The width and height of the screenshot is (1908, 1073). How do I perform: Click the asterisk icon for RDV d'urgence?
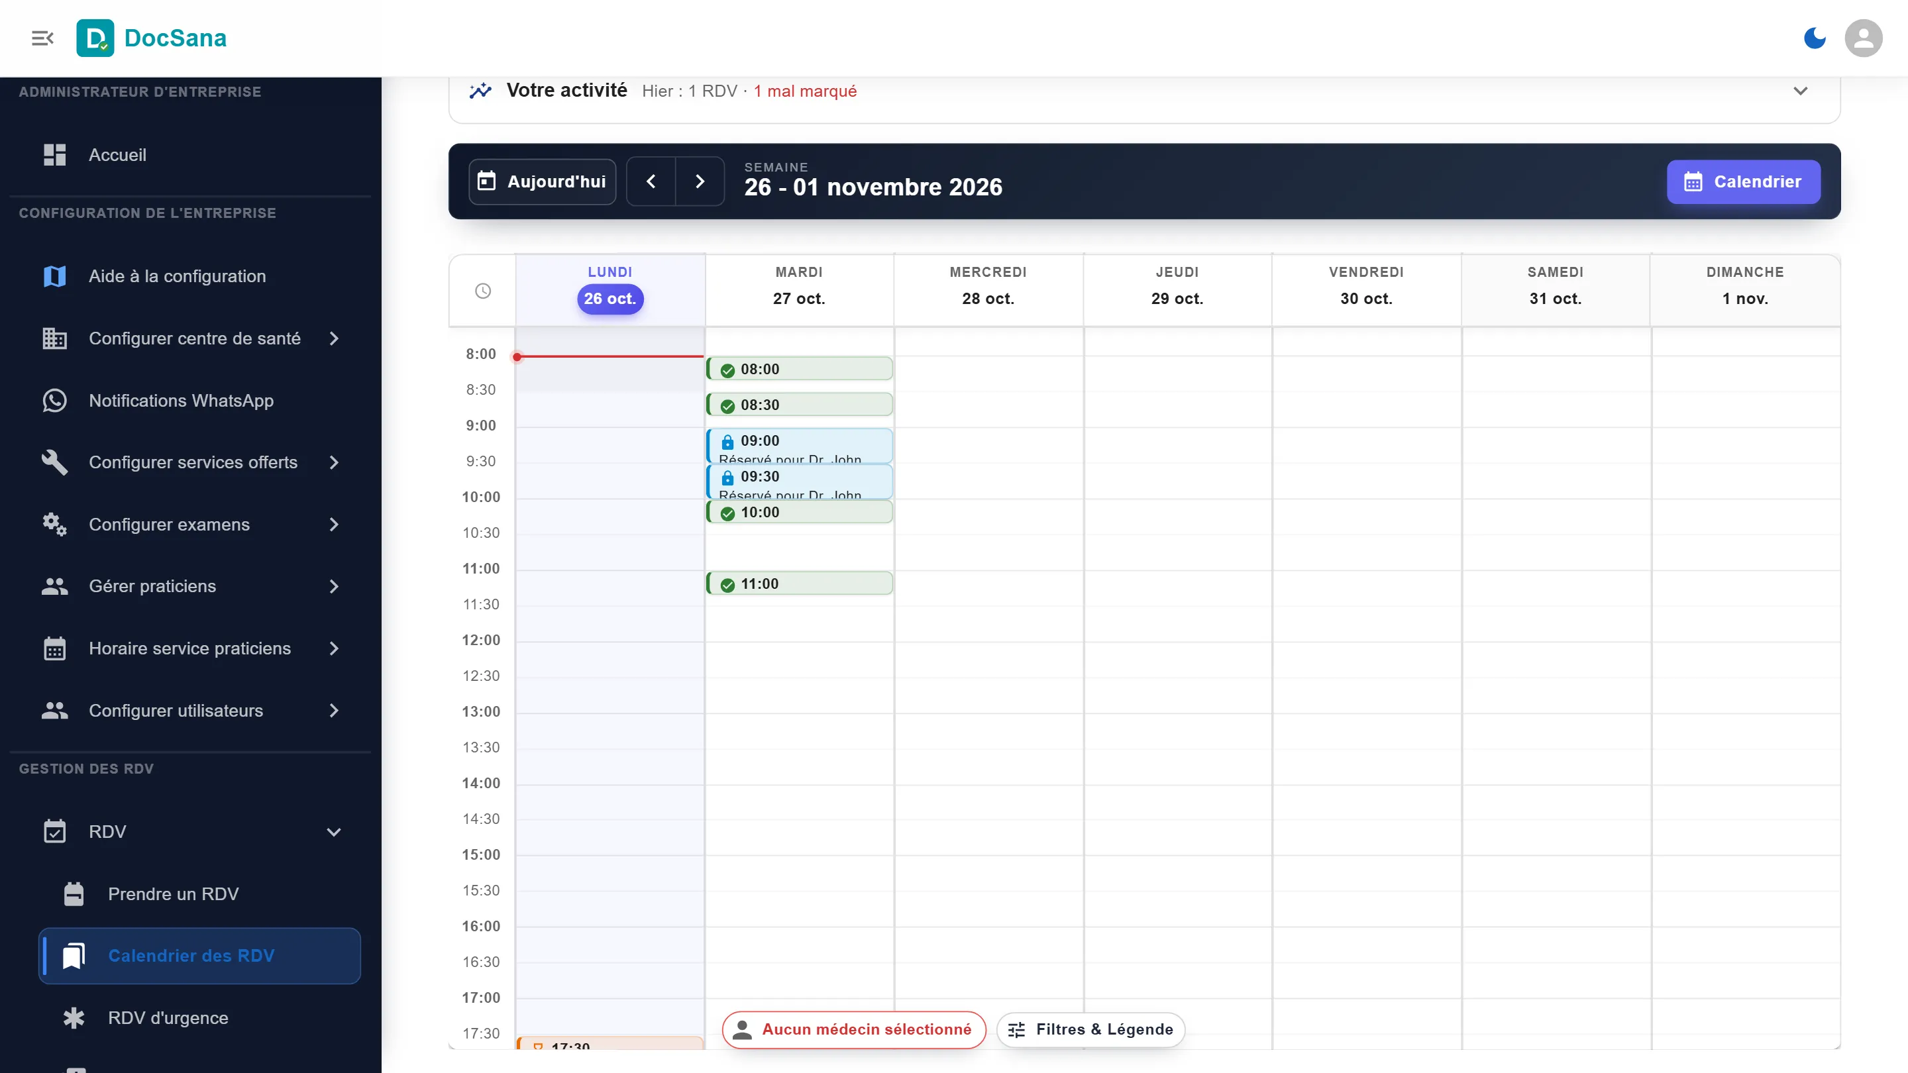[74, 1017]
